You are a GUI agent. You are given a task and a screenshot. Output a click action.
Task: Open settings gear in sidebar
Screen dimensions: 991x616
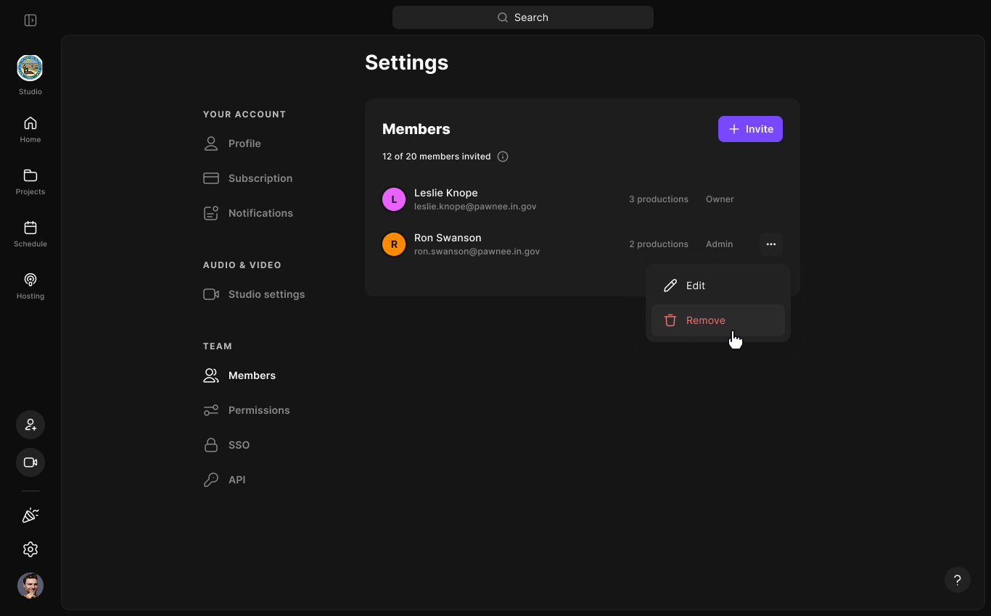(x=30, y=549)
